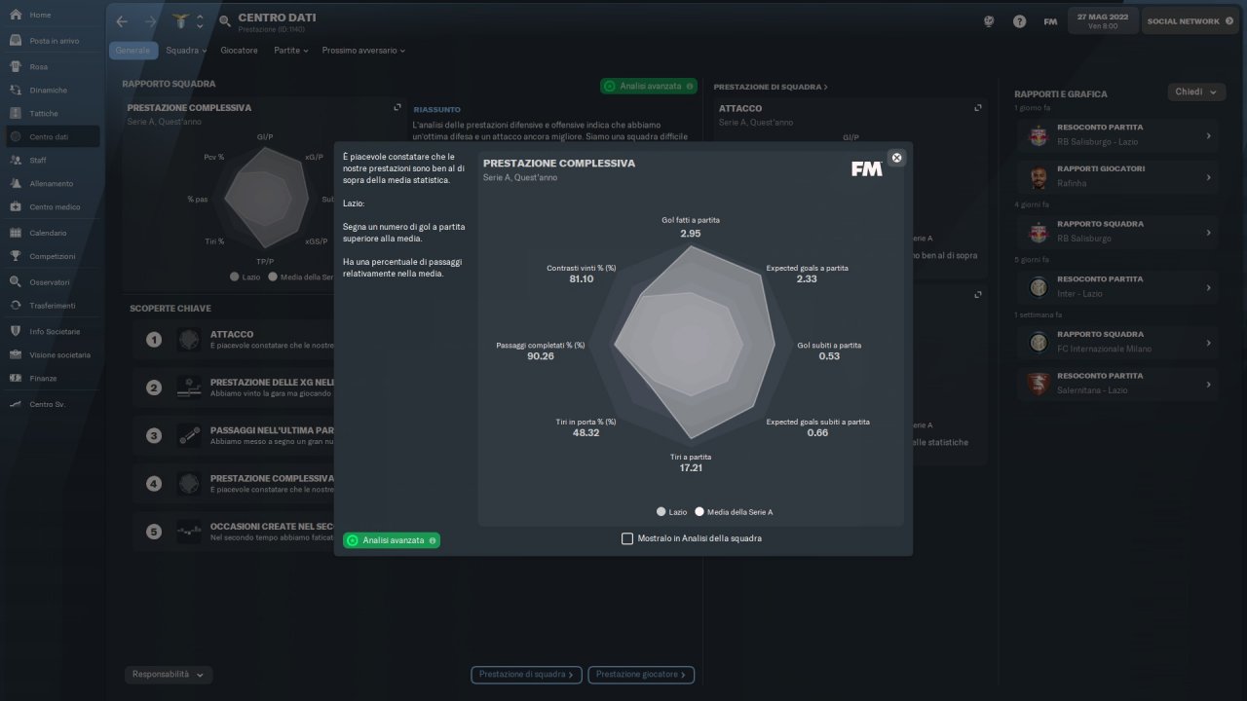Expand Rapporti giocatori Rafinha report
1247x701 pixels.
pos(1208,177)
